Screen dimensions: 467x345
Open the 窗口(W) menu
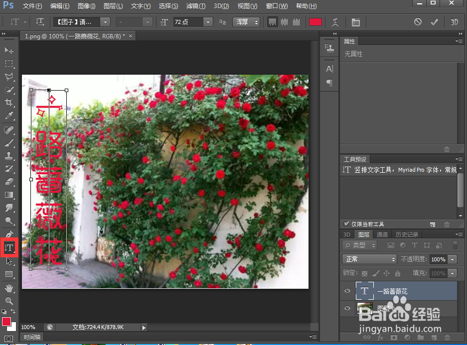(x=277, y=6)
